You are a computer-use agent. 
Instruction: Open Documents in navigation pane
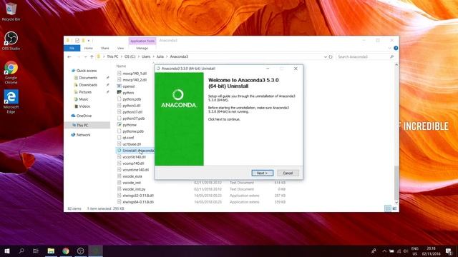[88, 78]
